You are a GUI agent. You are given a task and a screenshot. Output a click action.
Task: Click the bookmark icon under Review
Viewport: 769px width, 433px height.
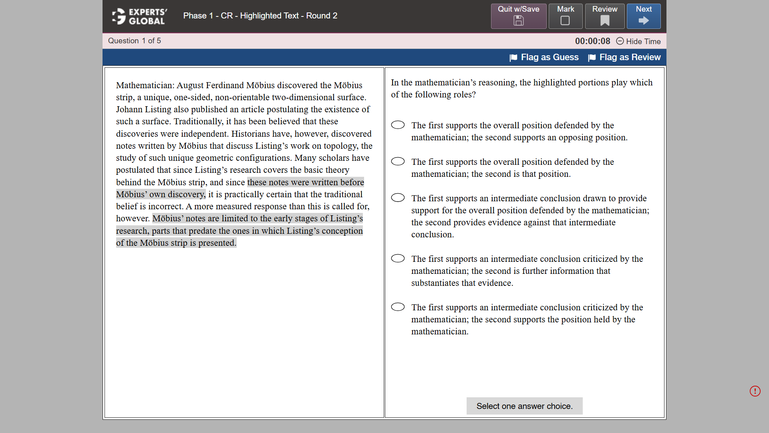click(604, 21)
